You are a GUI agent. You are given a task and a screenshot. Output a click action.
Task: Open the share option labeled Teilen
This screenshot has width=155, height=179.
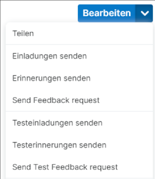coord(79,33)
